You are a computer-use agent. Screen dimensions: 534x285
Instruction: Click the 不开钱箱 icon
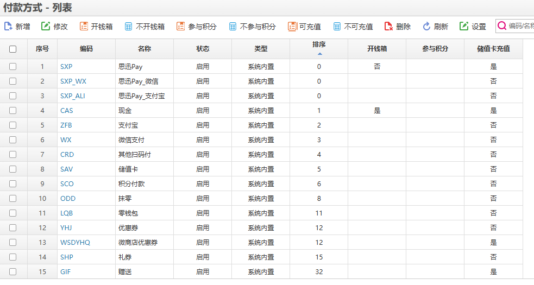128,26
